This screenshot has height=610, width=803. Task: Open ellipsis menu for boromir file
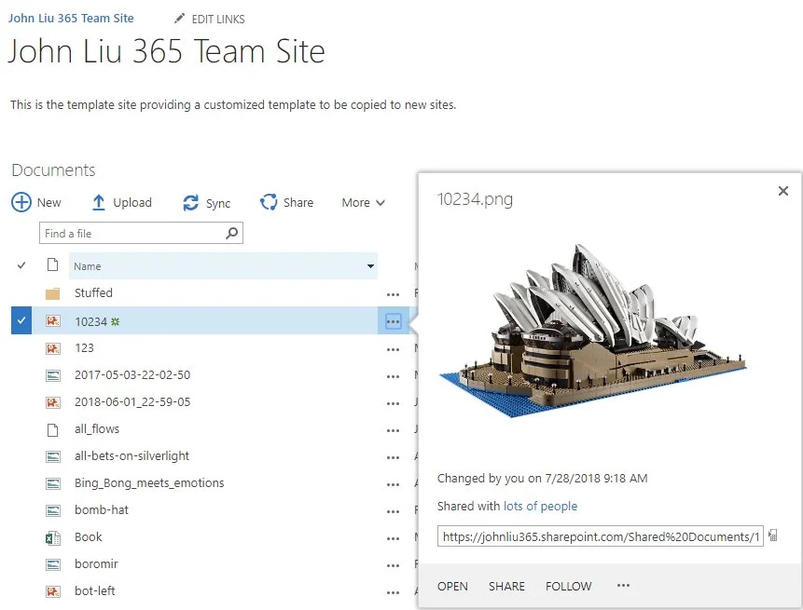[393, 564]
